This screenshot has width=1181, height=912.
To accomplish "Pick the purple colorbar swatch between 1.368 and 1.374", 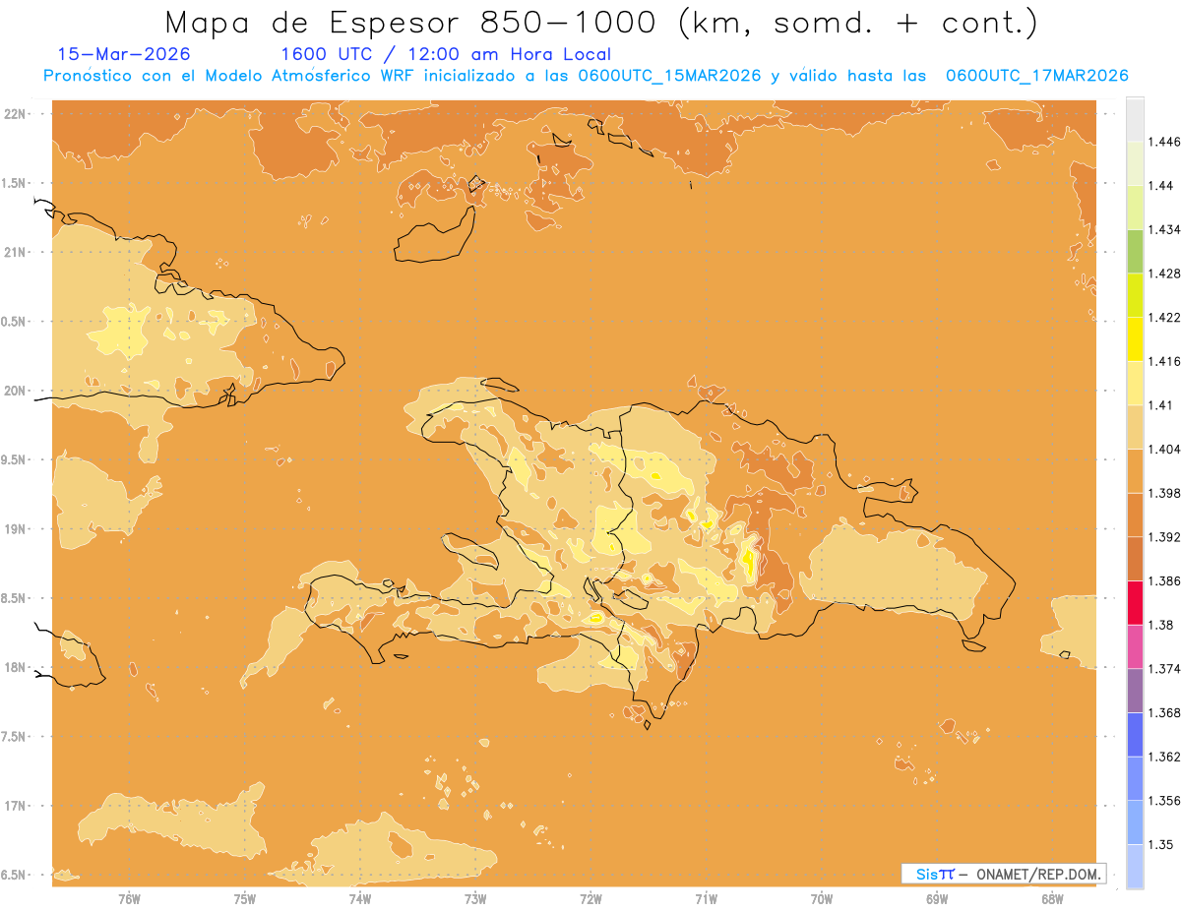I will pyautogui.click(x=1135, y=691).
